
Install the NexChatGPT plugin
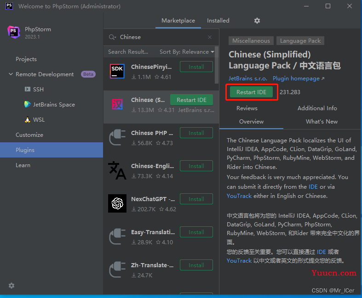point(196,199)
